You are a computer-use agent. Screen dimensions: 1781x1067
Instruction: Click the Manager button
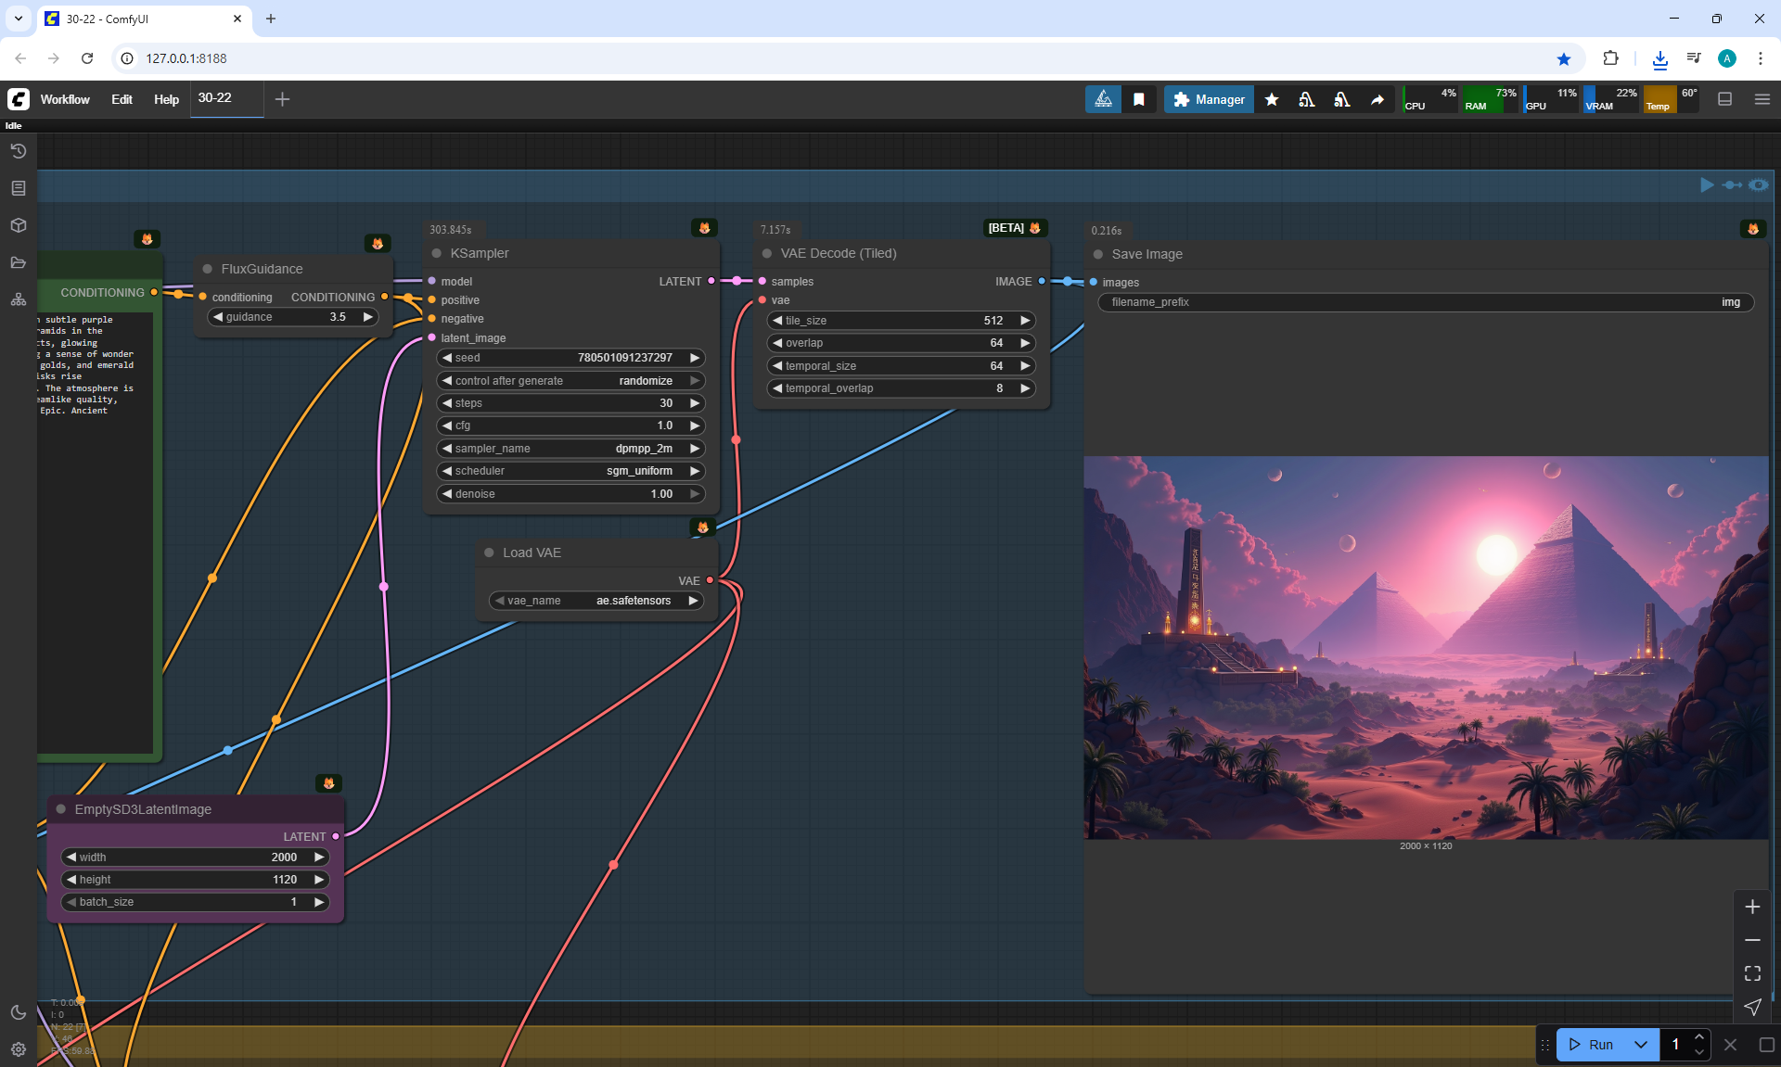click(1209, 99)
